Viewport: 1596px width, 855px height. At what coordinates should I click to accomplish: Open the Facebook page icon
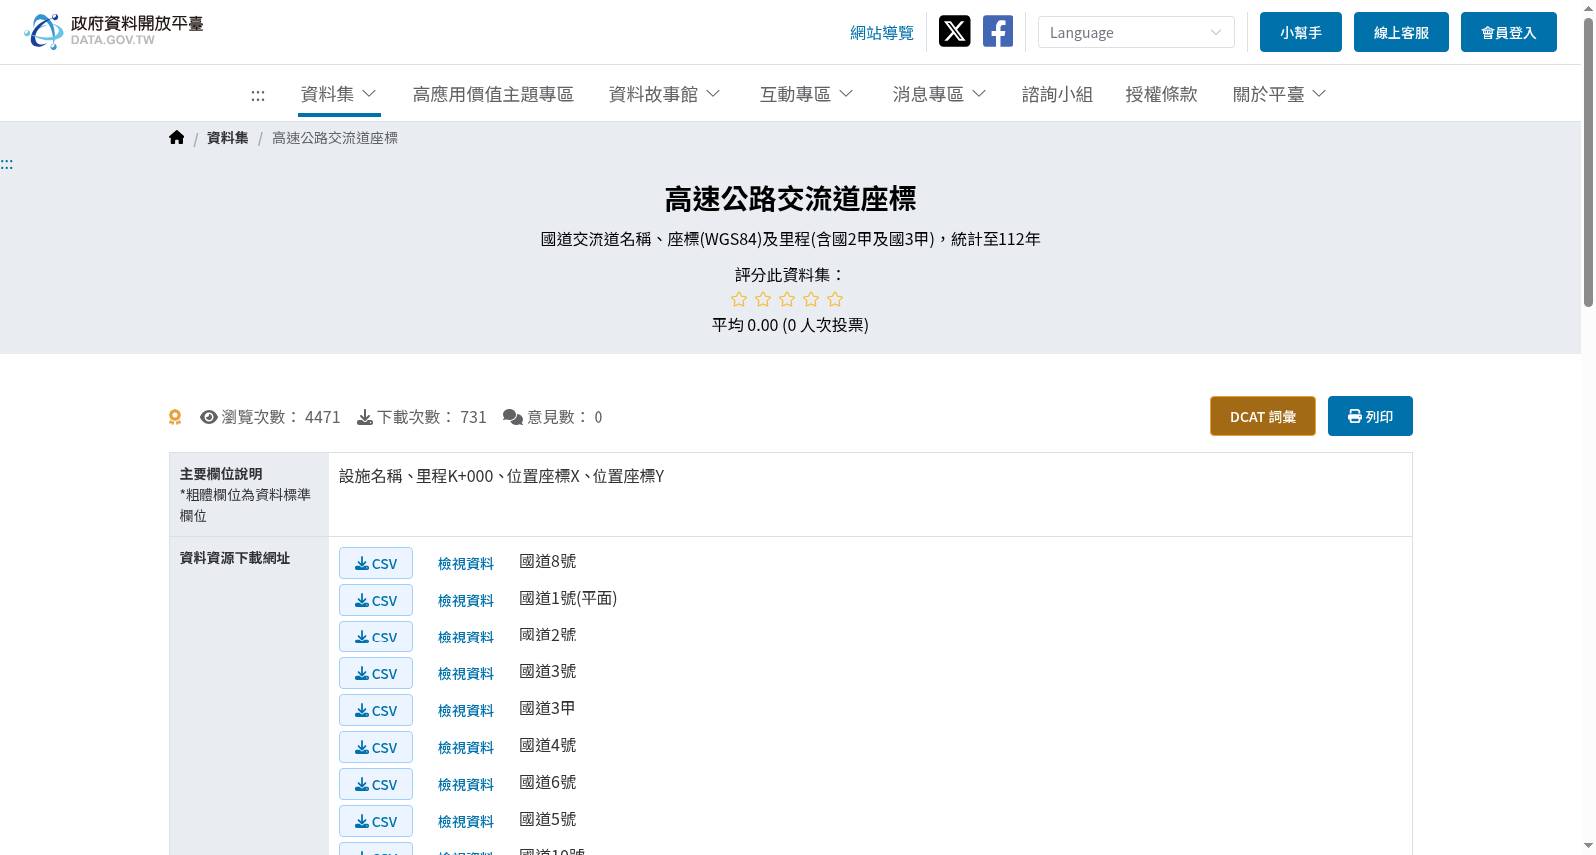(x=997, y=31)
